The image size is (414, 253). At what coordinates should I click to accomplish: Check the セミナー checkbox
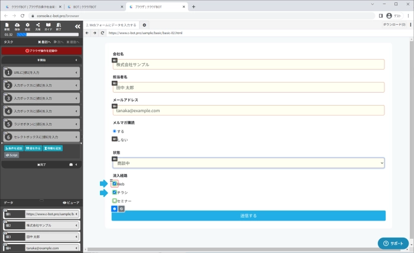(115, 201)
